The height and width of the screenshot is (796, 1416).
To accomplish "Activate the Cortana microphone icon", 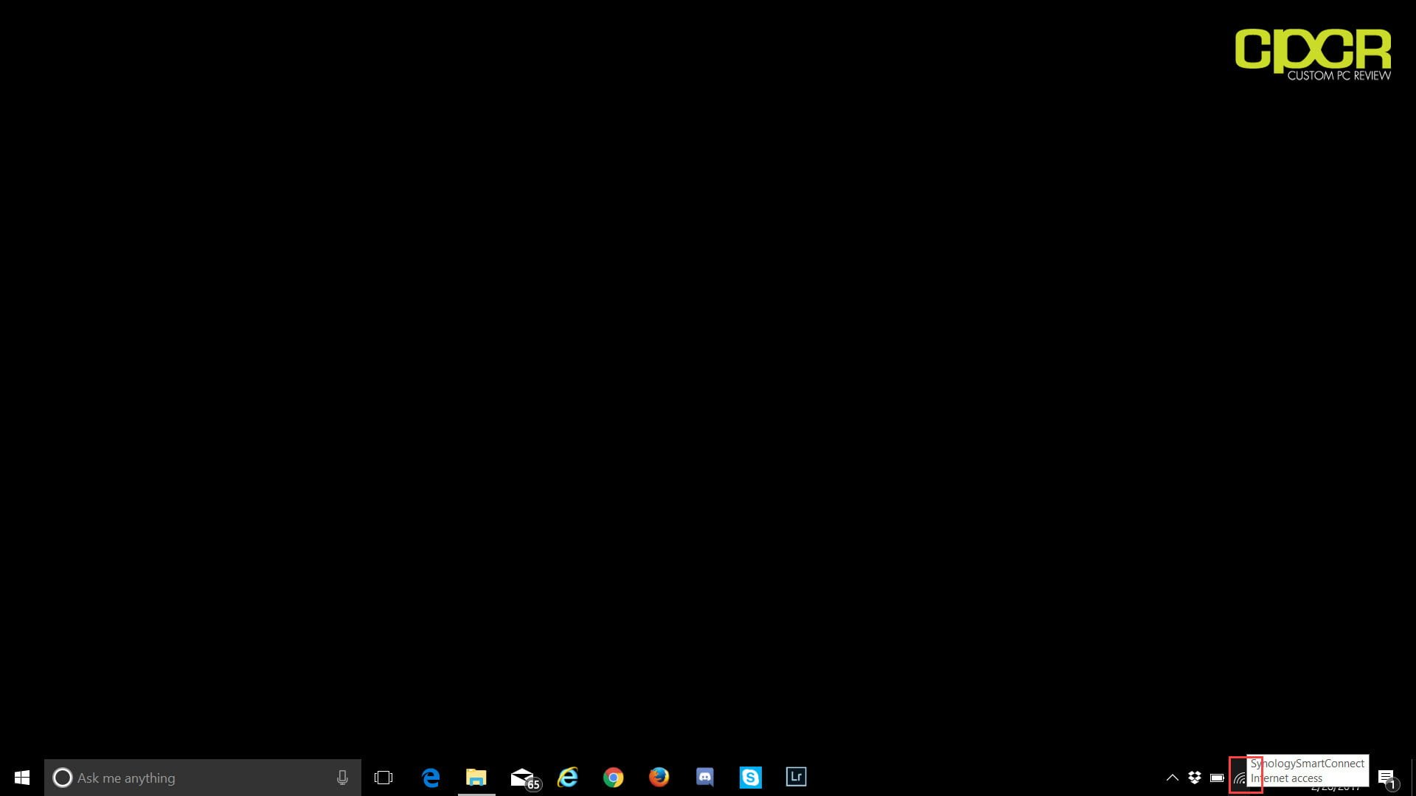I will [x=342, y=778].
